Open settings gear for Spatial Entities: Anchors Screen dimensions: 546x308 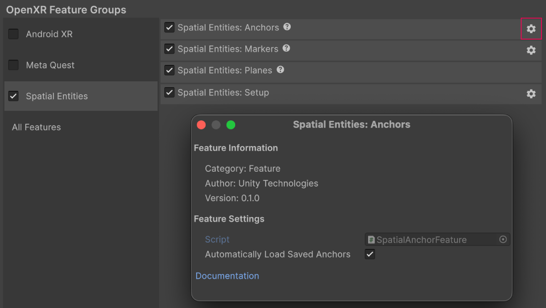pos(531,29)
